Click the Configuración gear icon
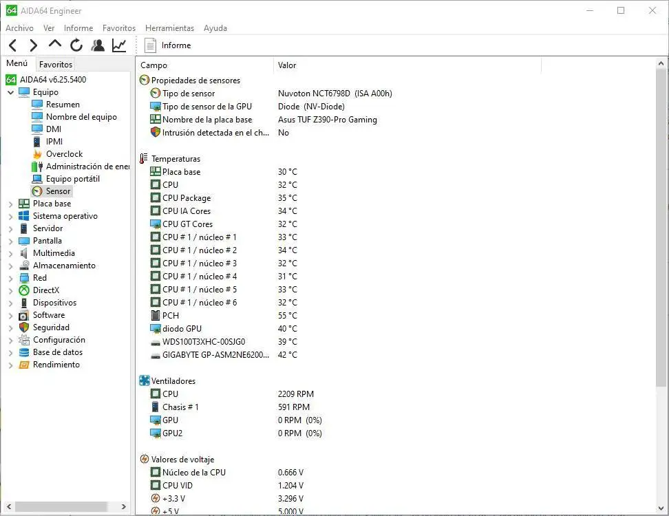The height and width of the screenshot is (516, 669). tap(24, 340)
